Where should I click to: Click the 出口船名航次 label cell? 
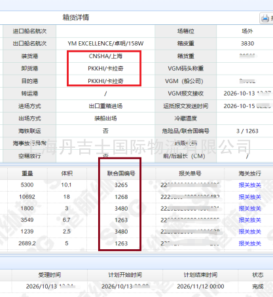[29, 44]
